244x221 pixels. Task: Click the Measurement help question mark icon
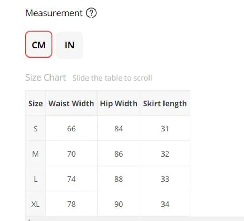coord(91,13)
